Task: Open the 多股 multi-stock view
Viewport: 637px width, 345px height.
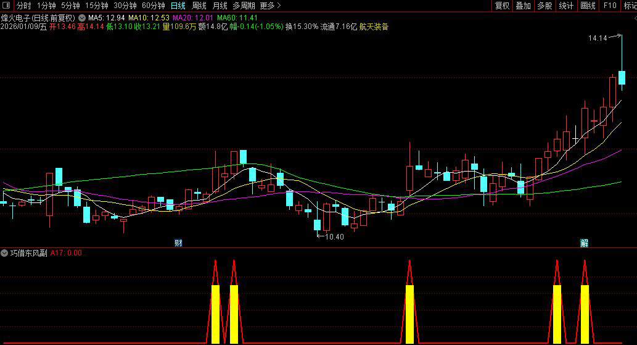Action: point(545,6)
